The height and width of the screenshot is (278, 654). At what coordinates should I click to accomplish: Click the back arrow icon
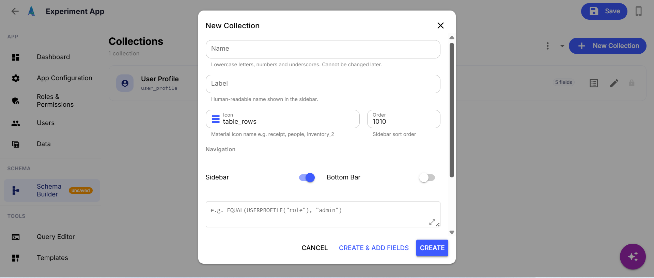click(x=15, y=11)
